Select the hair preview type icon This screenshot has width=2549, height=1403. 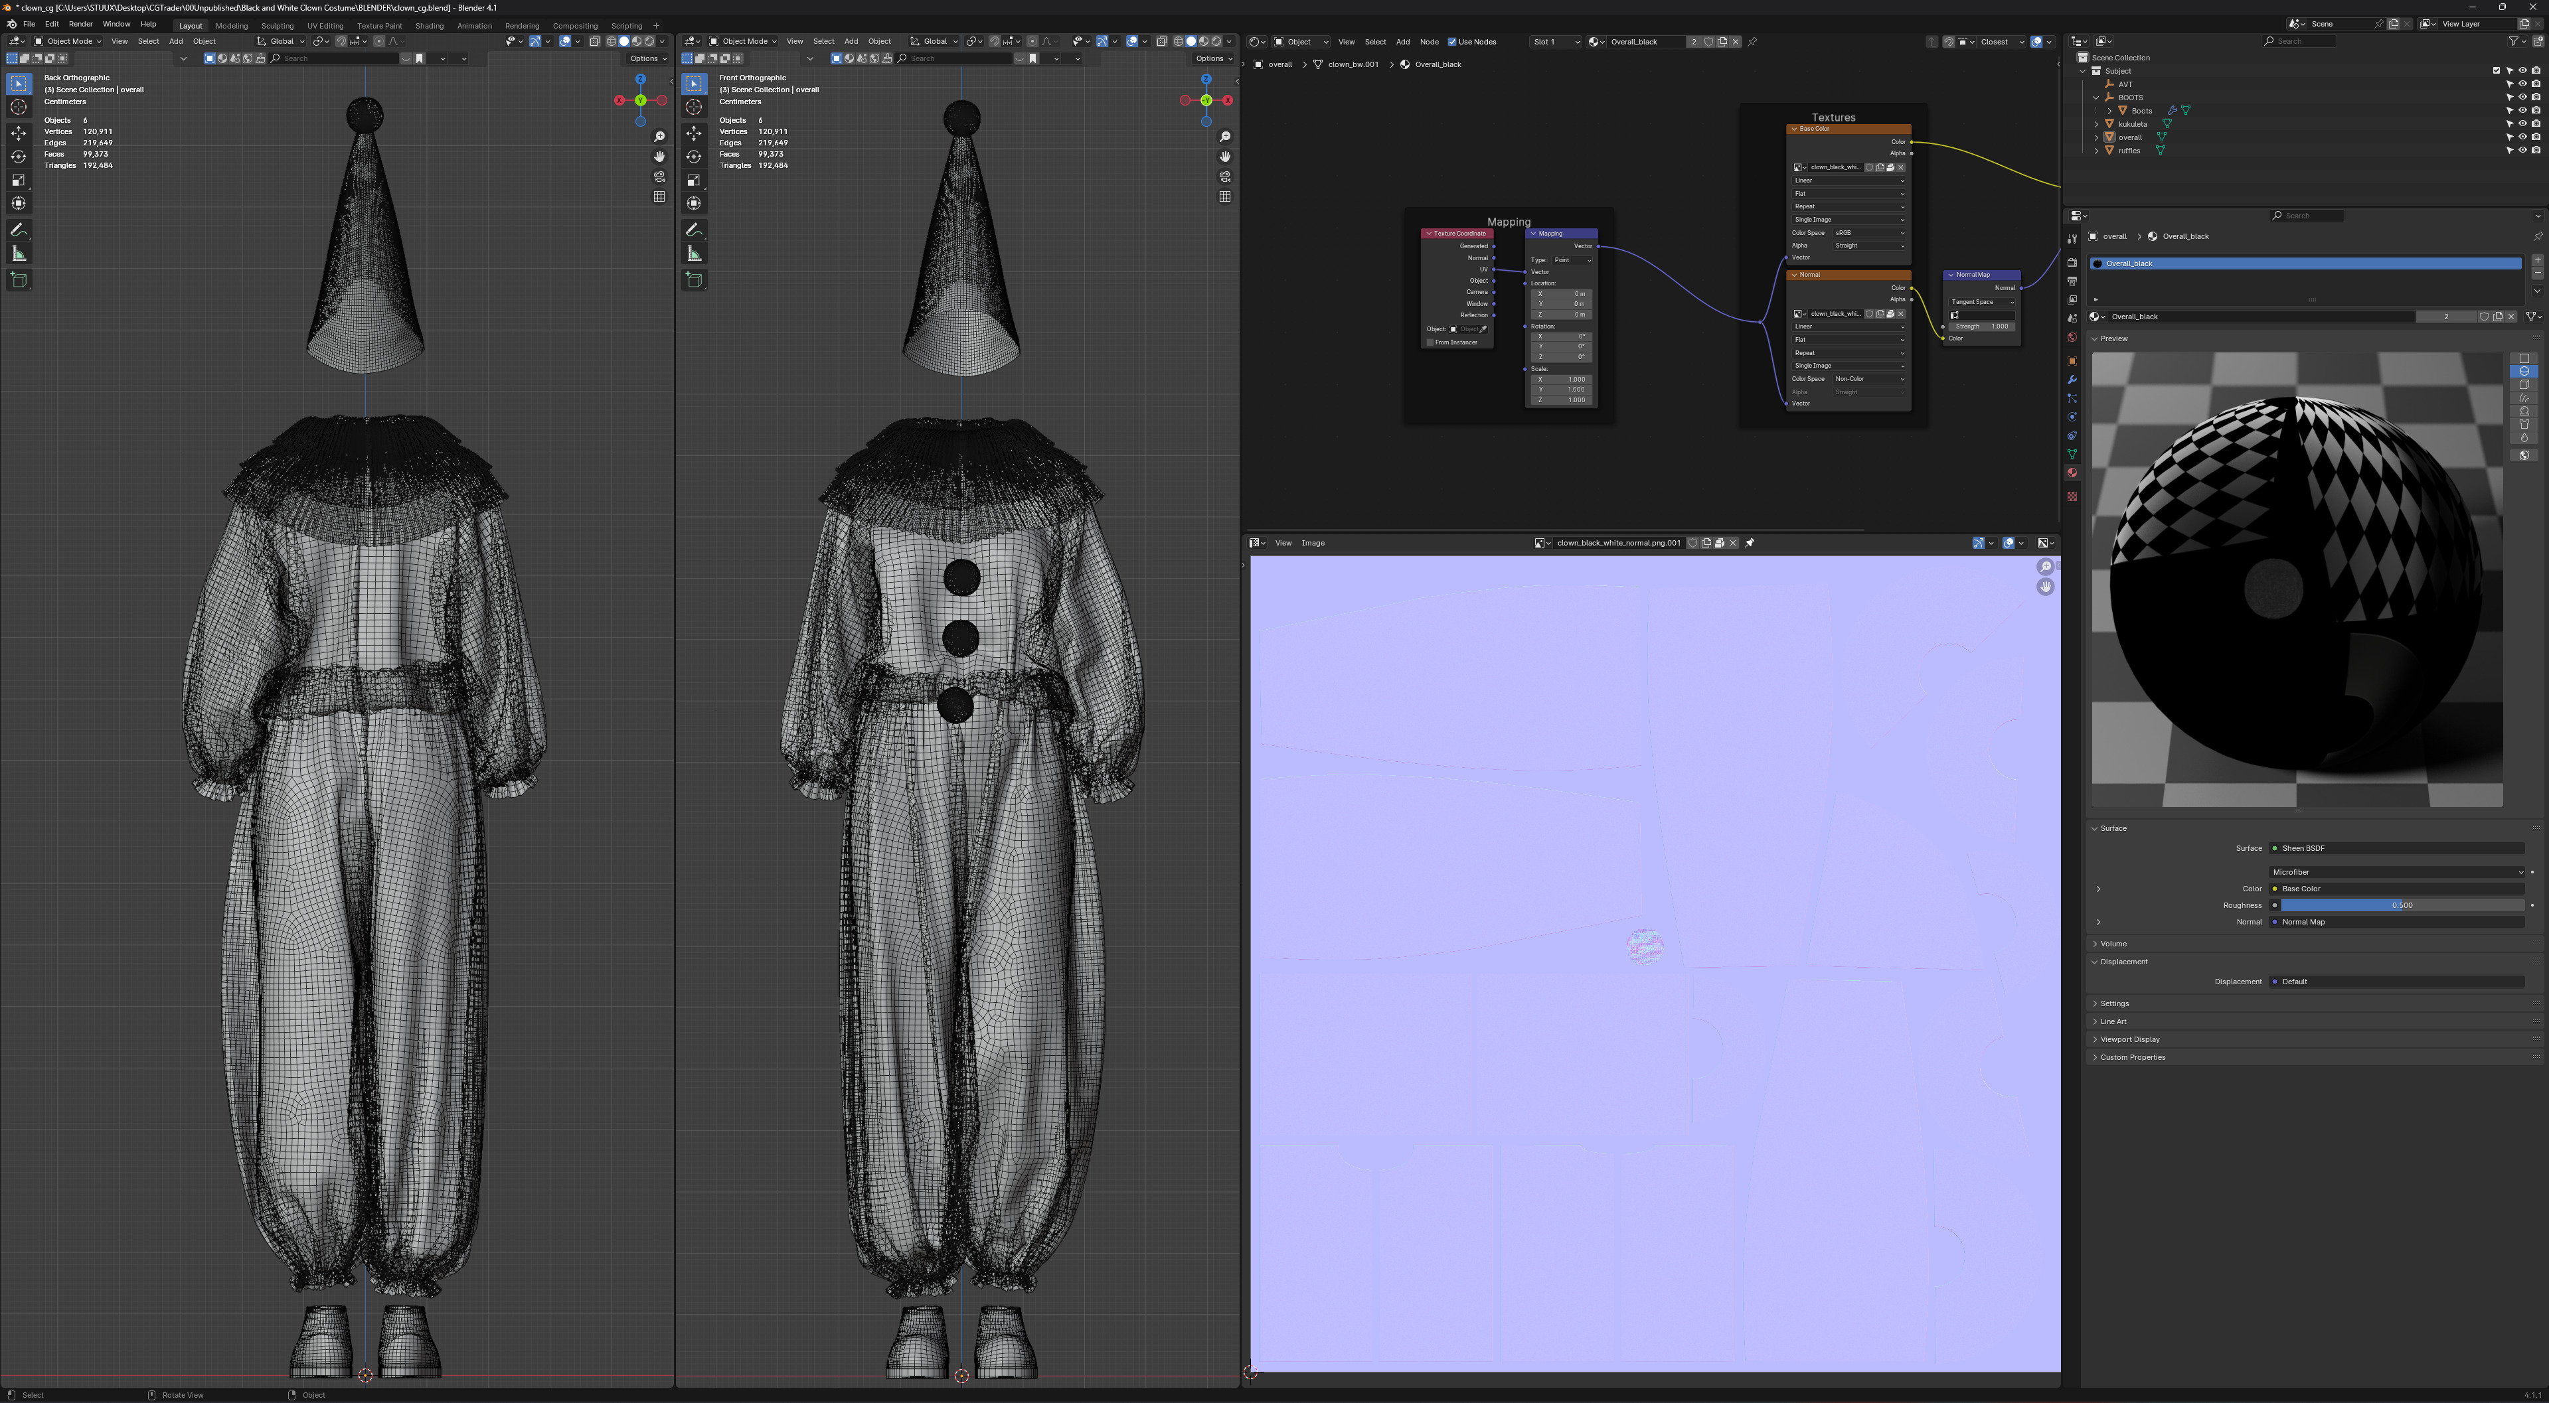pos(2524,398)
